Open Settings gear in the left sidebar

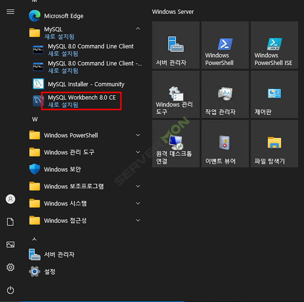tap(11, 267)
